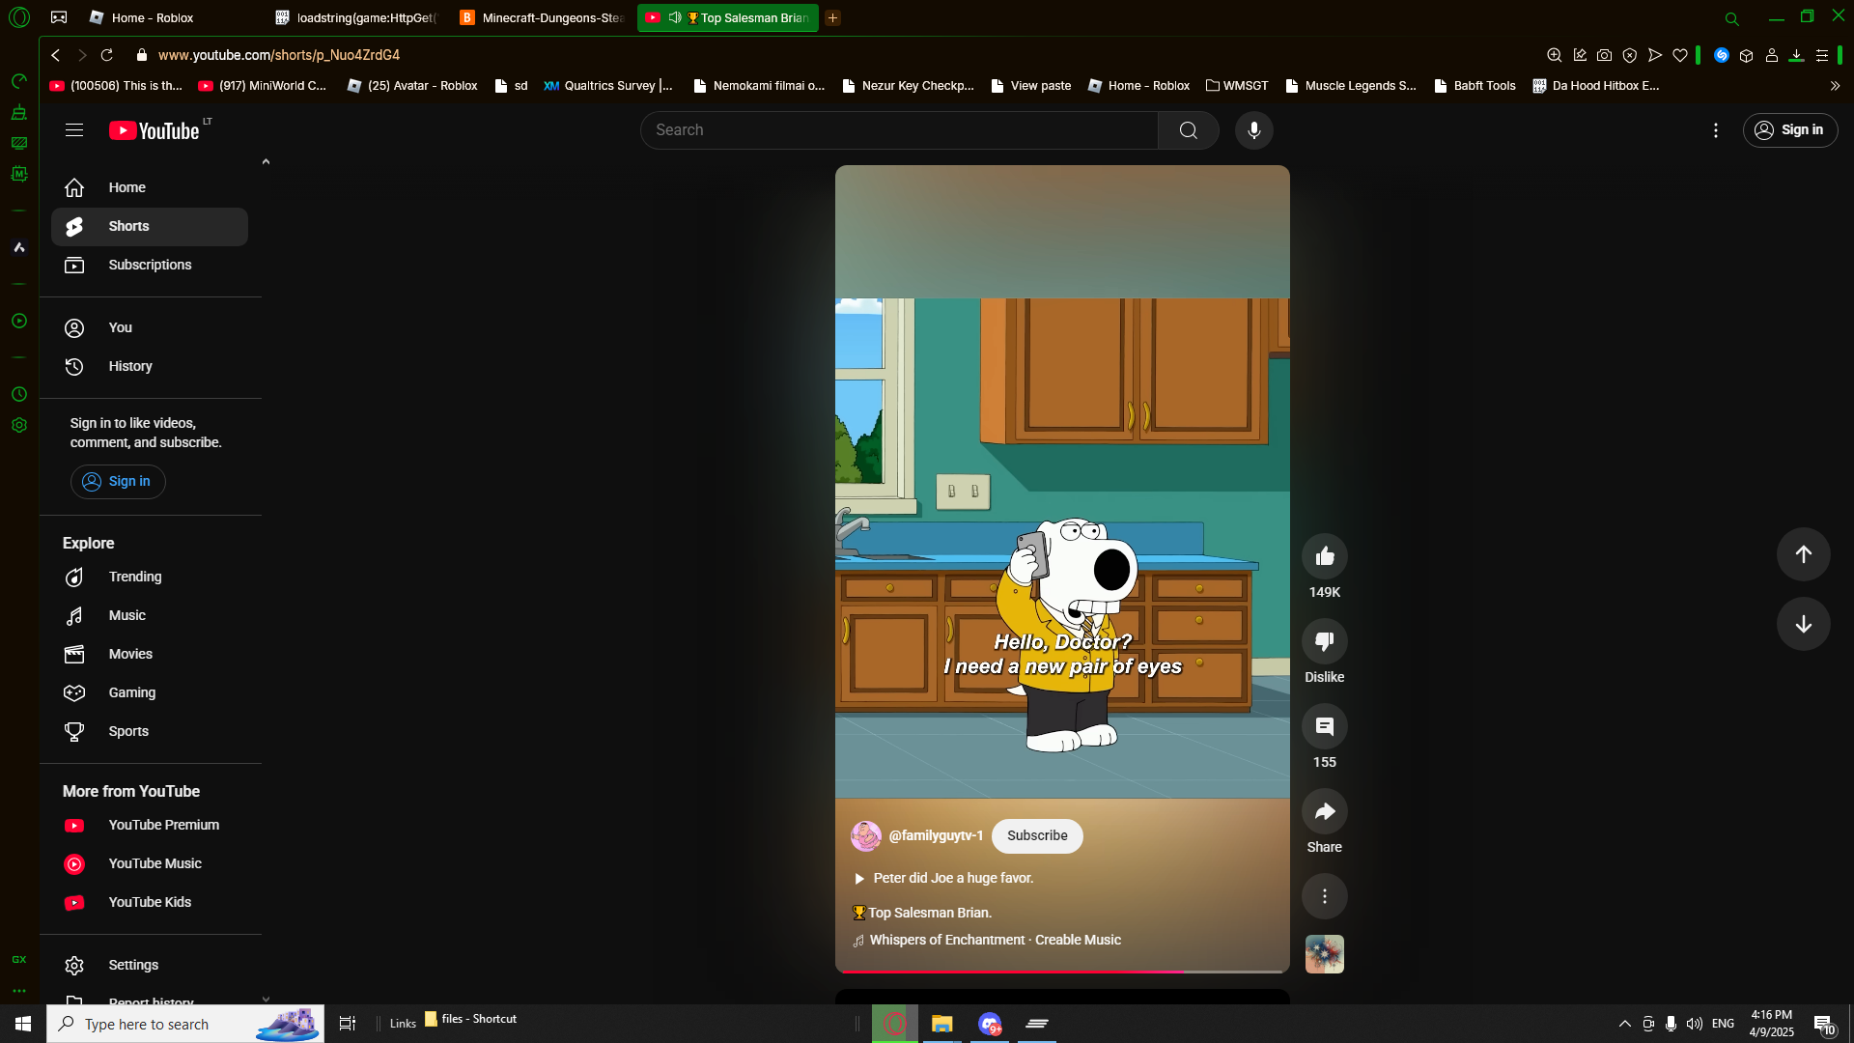Open Settings in YouTube sidebar

pyautogui.click(x=150, y=966)
